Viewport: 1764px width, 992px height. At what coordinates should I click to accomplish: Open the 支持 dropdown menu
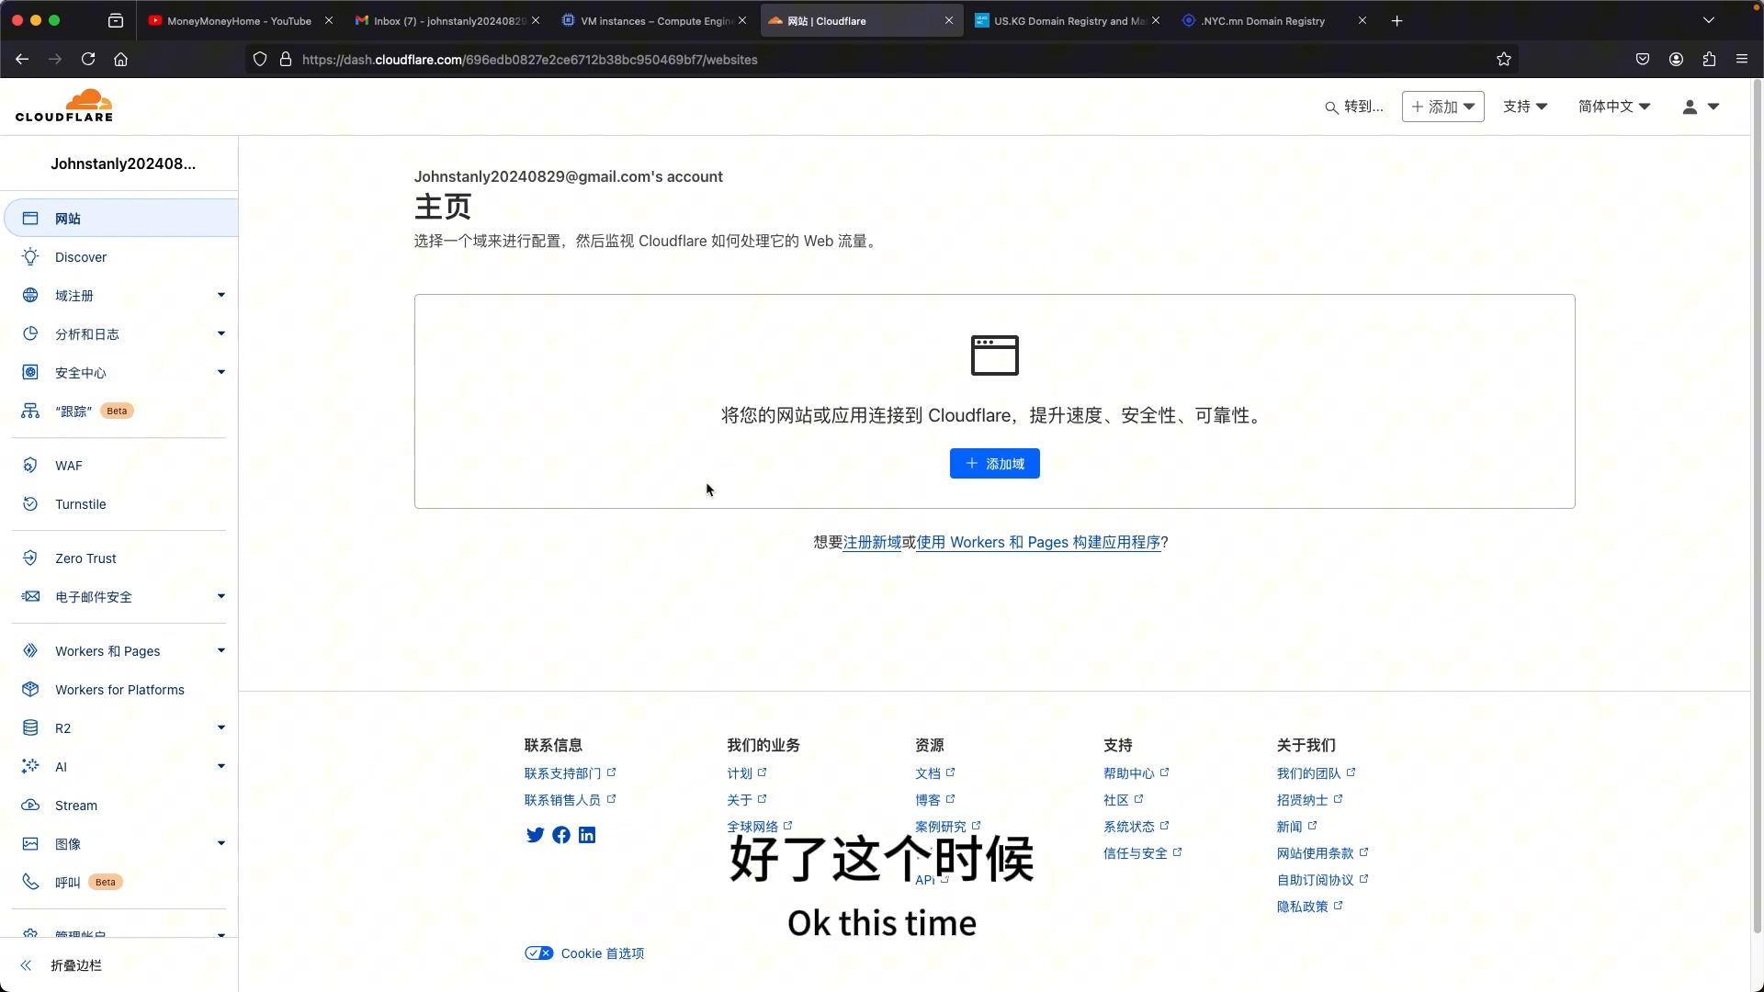(1525, 107)
